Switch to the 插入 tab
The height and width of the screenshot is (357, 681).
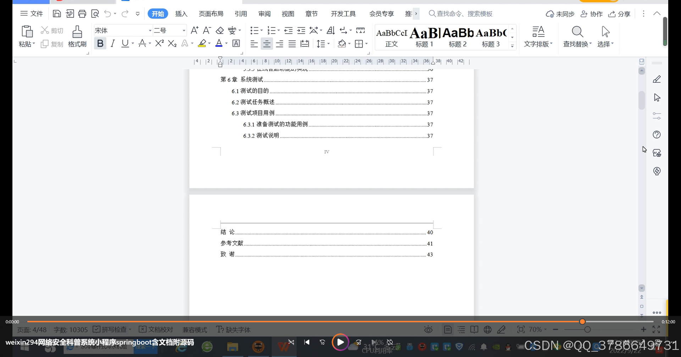181,13
